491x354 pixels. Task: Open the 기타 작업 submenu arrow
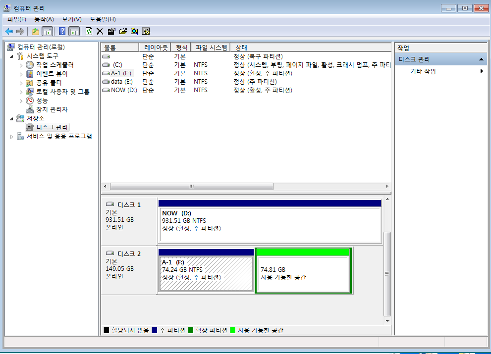[482, 71]
